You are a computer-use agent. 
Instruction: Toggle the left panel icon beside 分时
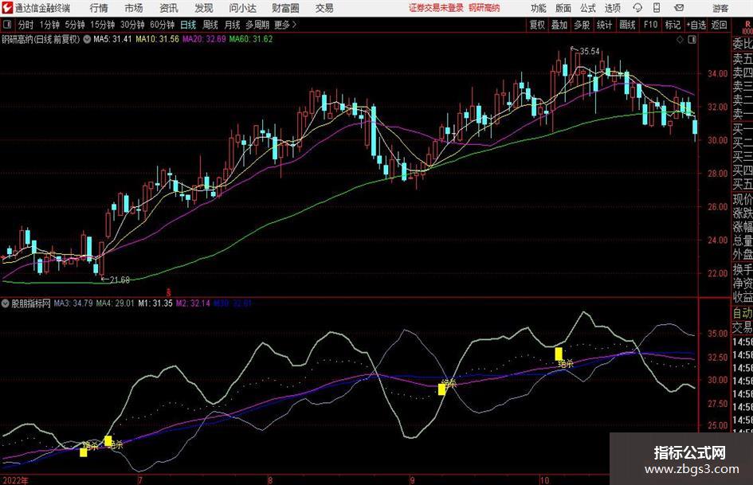click(x=7, y=25)
